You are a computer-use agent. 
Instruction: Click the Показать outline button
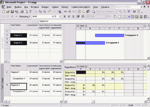pyautogui.click(x=25, y=17)
